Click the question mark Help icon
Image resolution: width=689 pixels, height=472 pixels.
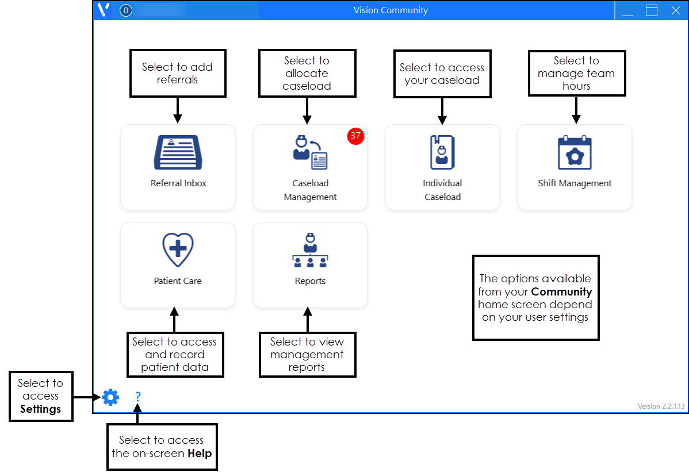[138, 397]
